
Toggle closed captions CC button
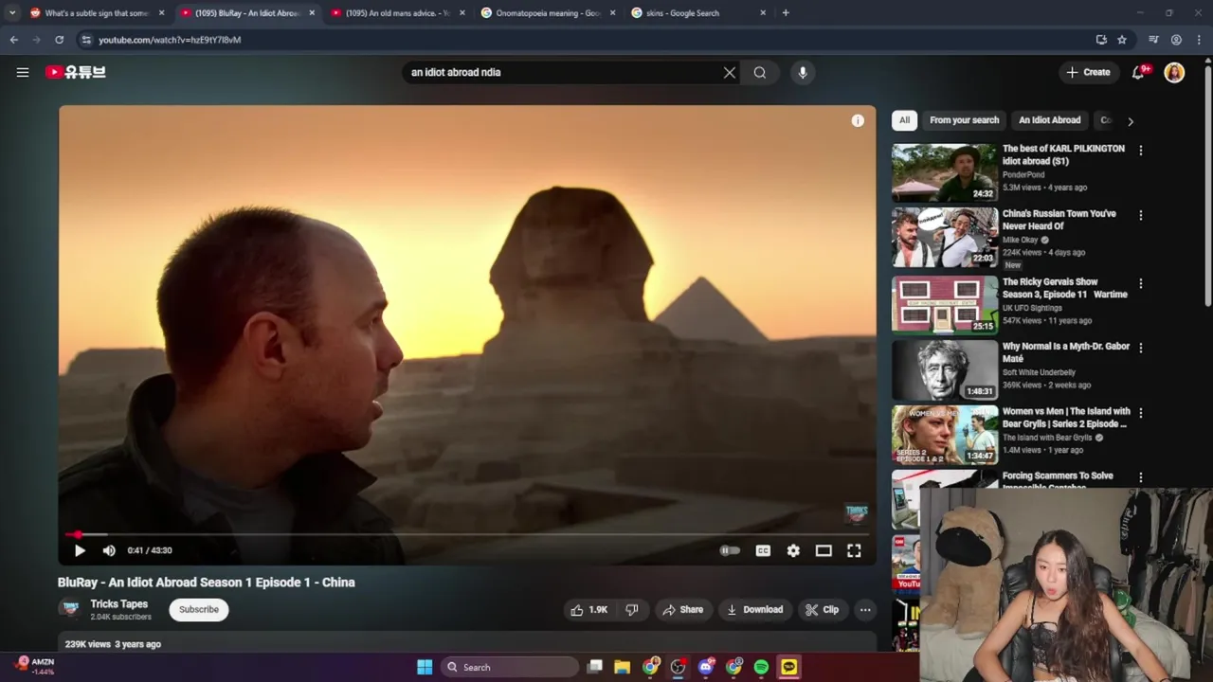[x=763, y=550]
